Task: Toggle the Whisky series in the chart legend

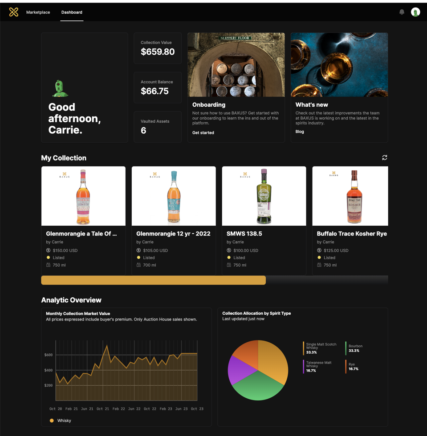Action: pos(60,420)
